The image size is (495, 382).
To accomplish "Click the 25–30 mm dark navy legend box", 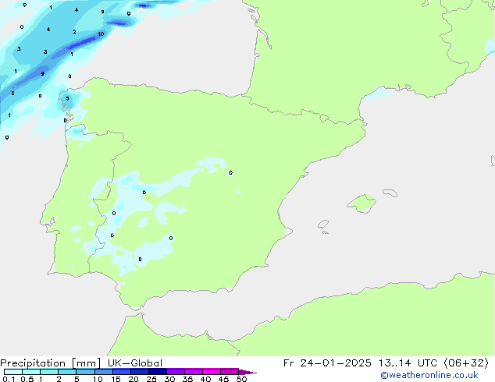I will click(x=157, y=372).
